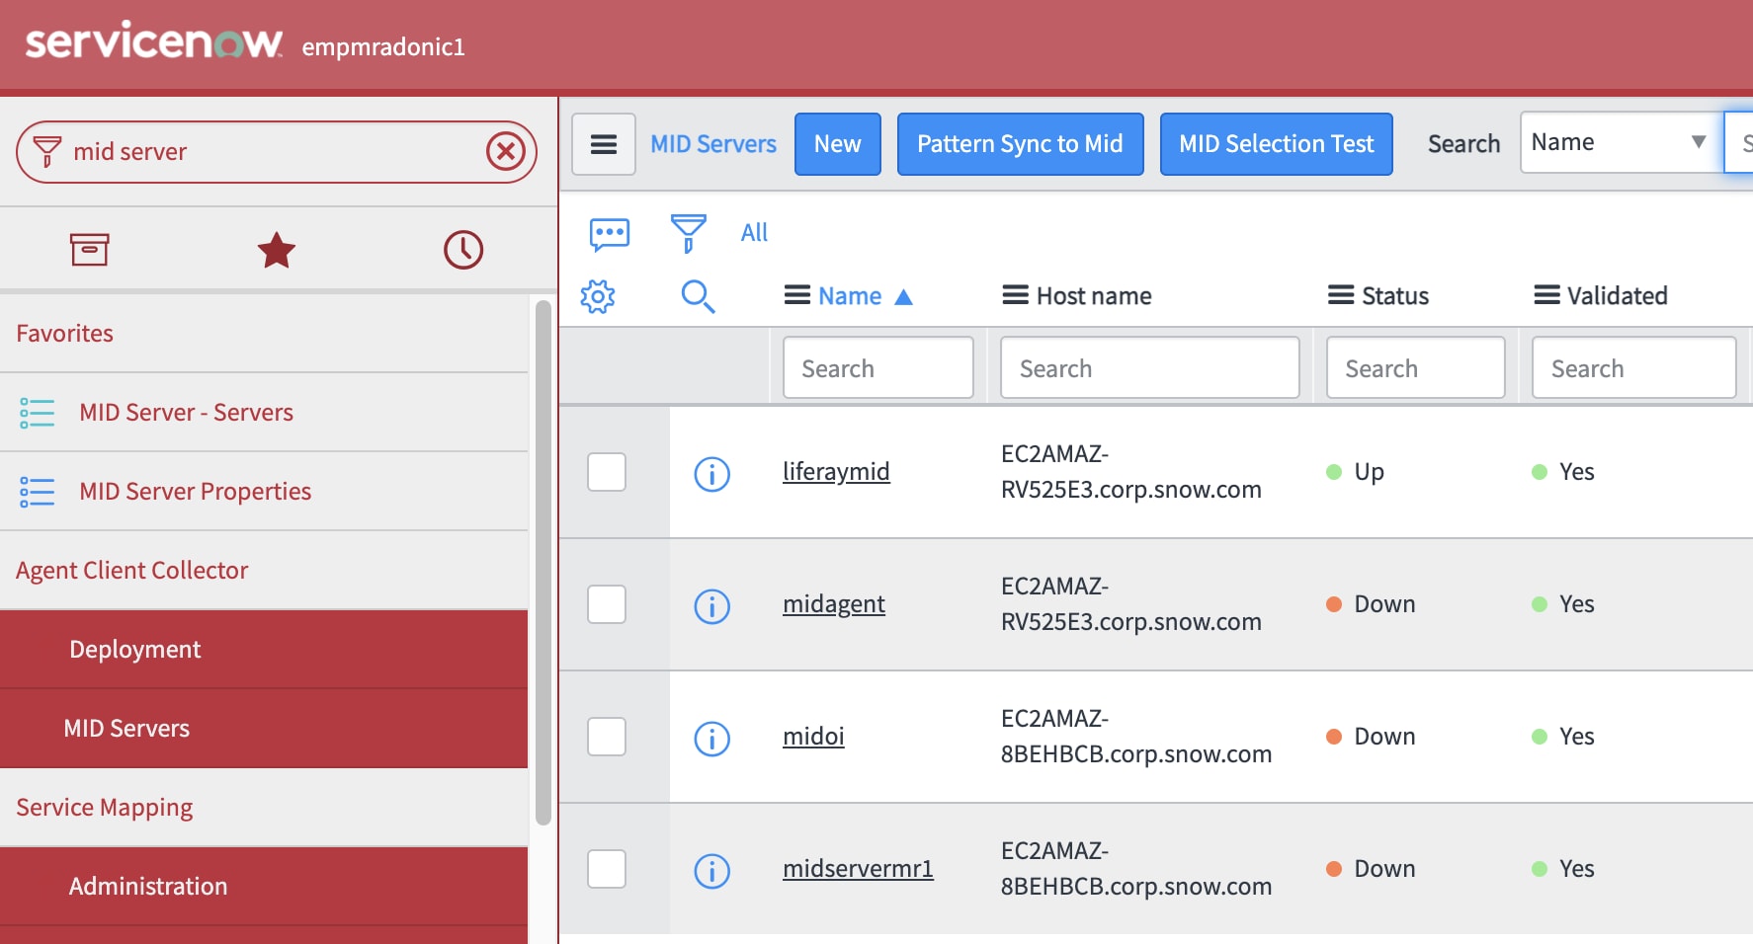Open the liferaymid record link

836,472
